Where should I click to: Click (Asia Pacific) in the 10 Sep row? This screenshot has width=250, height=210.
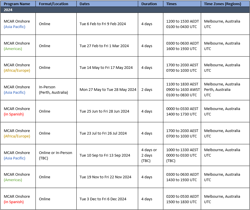coord(15,158)
